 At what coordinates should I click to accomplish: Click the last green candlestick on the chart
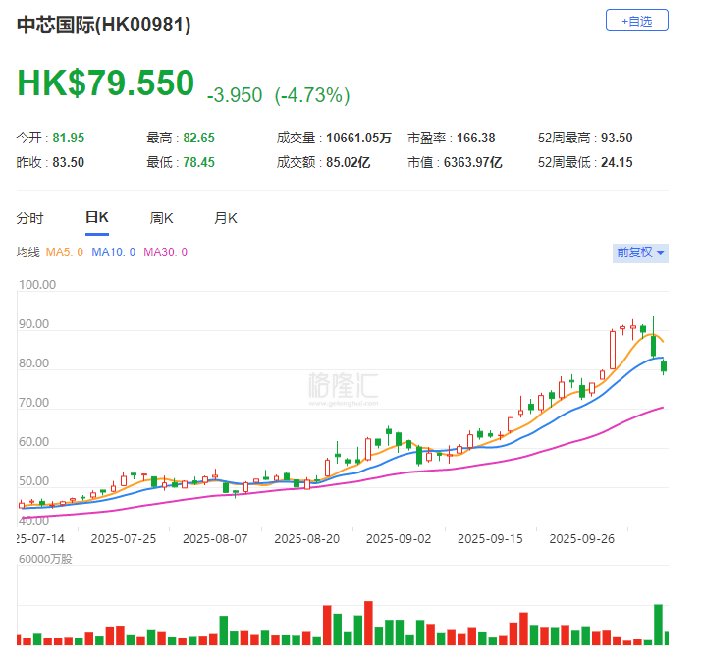[665, 366]
